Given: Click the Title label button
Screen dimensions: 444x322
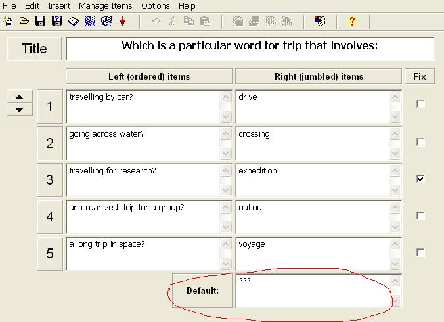Looking at the screenshot, I should [x=34, y=49].
